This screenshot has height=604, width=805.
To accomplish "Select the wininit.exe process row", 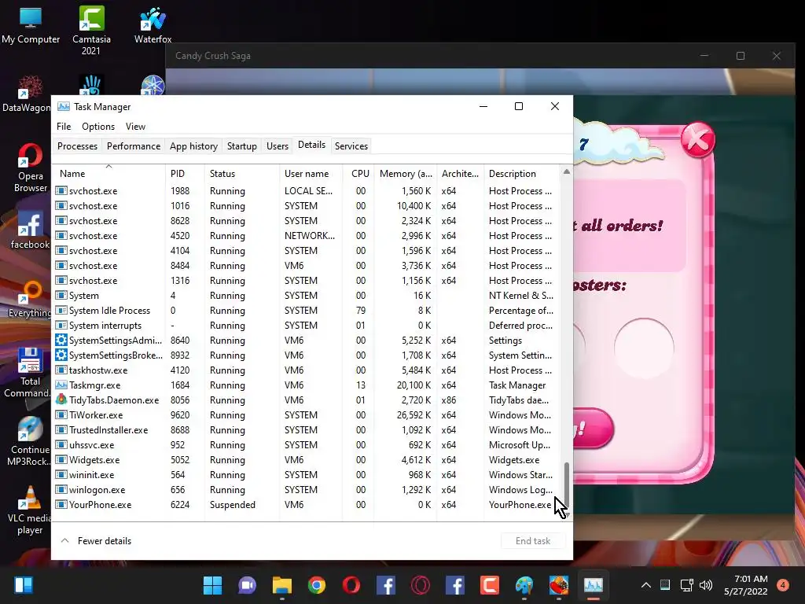I will point(307,474).
